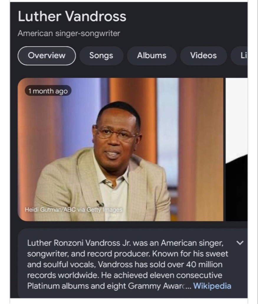
Task: Switch to the Songs tab
Action: coord(101,56)
